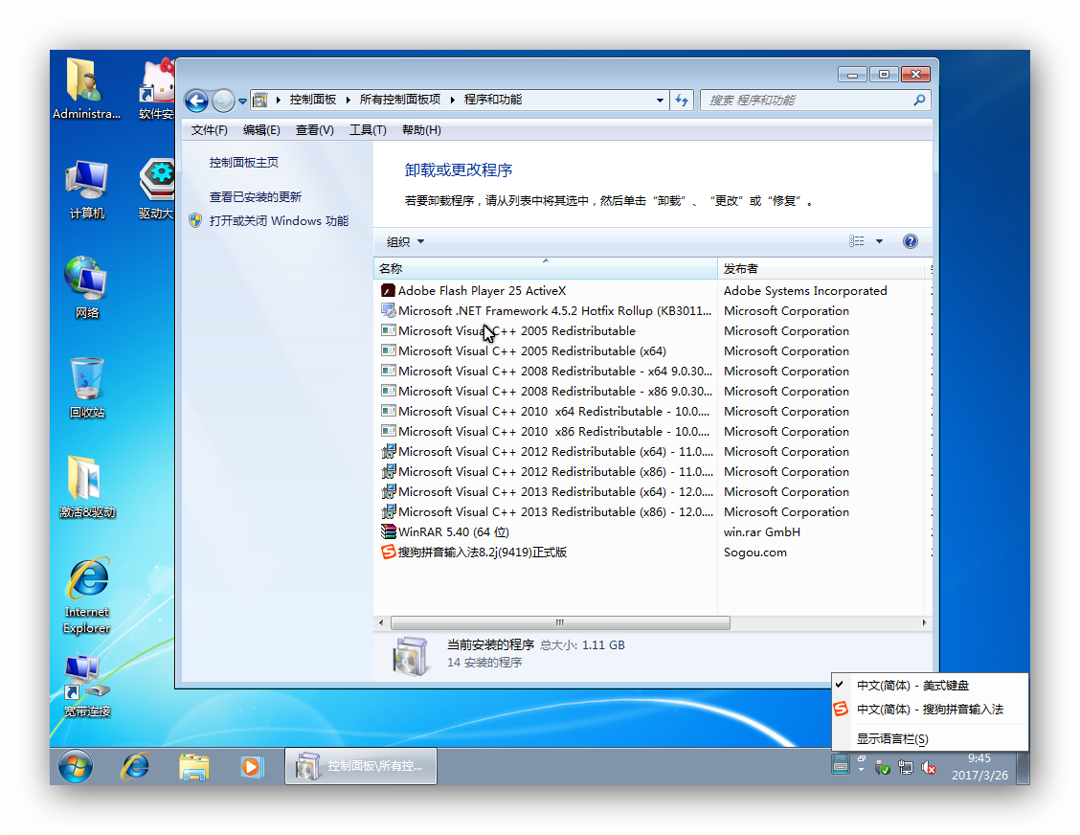Screen dimensions: 1080x835
Task: Select 中文(简体) - 美式键盘 input method
Action: [930, 686]
